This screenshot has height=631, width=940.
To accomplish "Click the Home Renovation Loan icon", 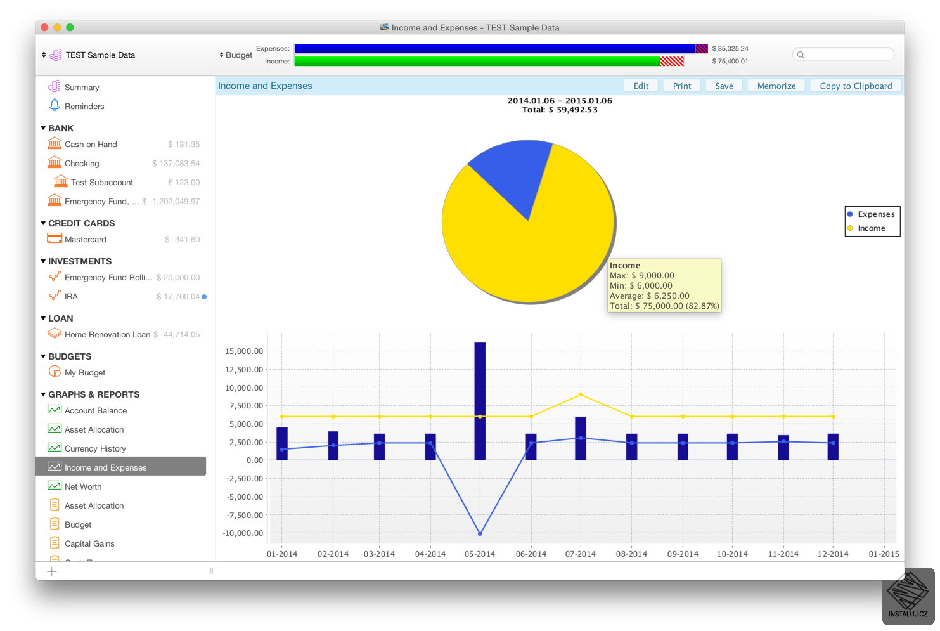I will click(x=55, y=334).
